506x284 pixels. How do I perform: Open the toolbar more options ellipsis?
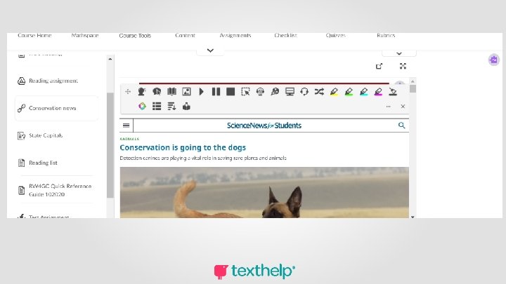coord(388,107)
